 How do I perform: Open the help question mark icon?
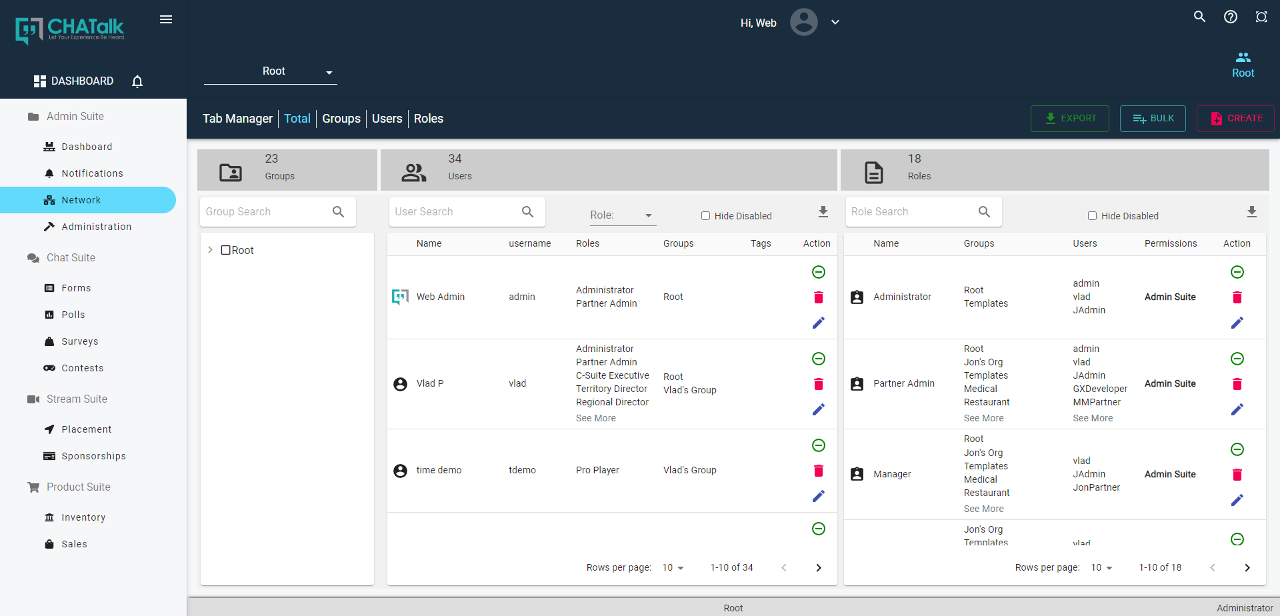click(1231, 17)
